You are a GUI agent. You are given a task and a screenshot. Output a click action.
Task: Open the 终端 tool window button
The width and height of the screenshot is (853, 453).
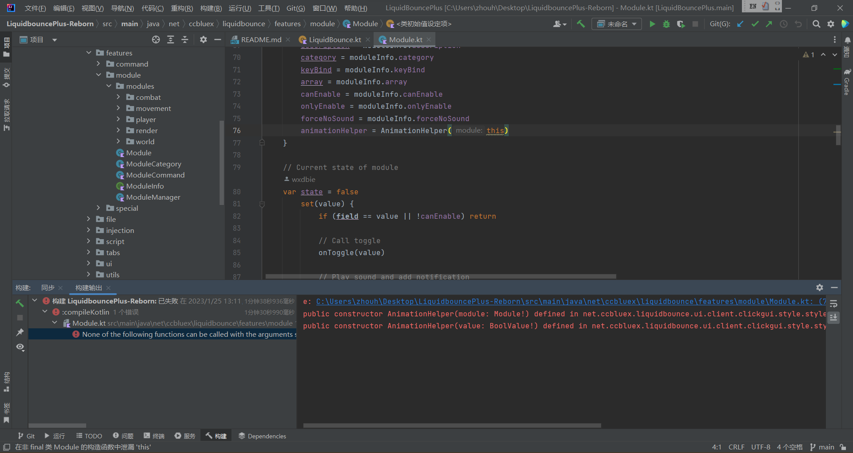pyautogui.click(x=154, y=436)
